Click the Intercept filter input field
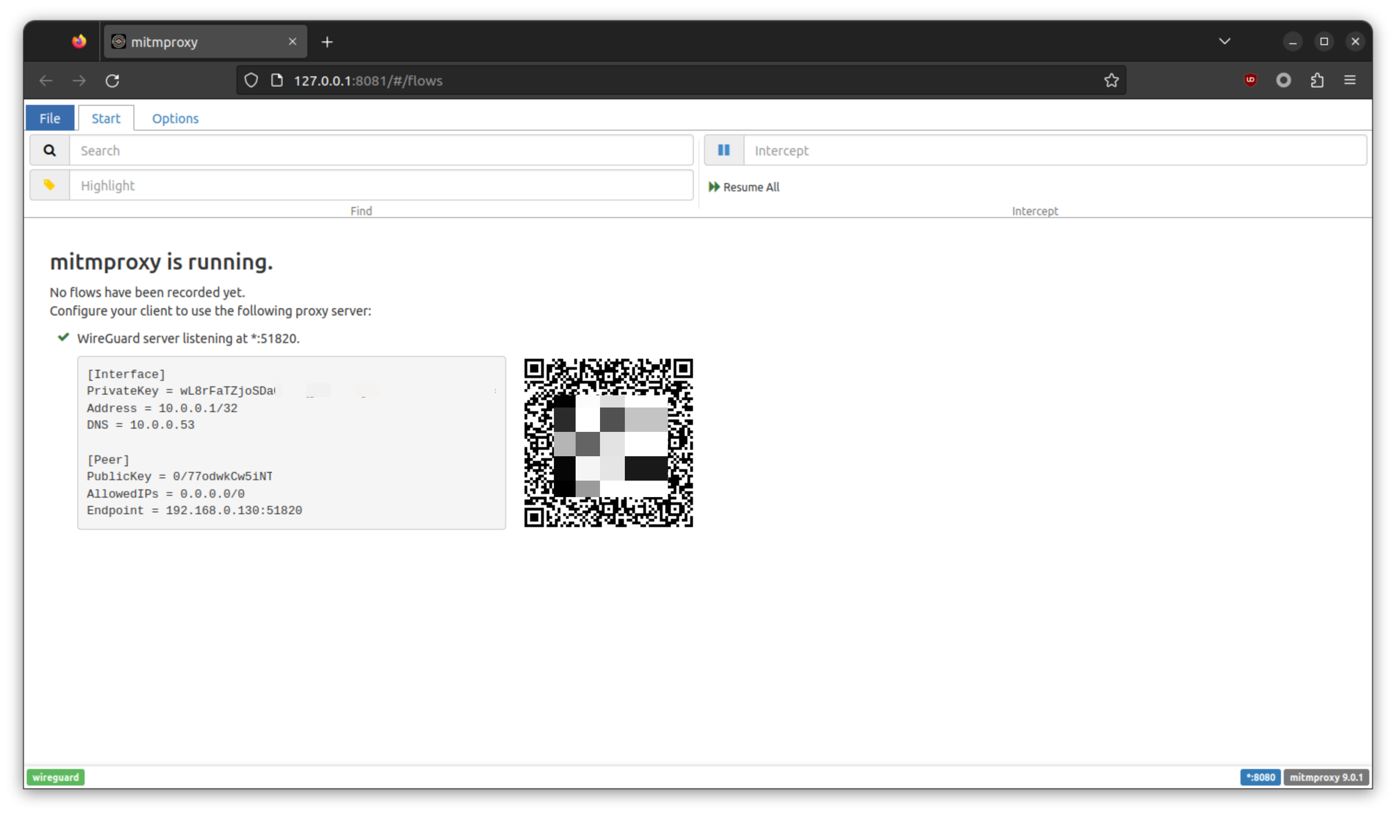1396x815 pixels. tap(1054, 150)
